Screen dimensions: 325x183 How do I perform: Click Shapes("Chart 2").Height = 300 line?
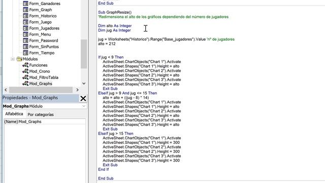[x=141, y=151]
